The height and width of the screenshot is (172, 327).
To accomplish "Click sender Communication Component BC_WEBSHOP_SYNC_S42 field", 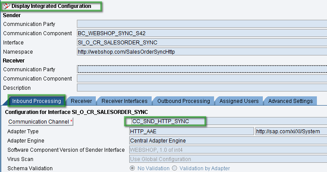I will (x=202, y=33).
